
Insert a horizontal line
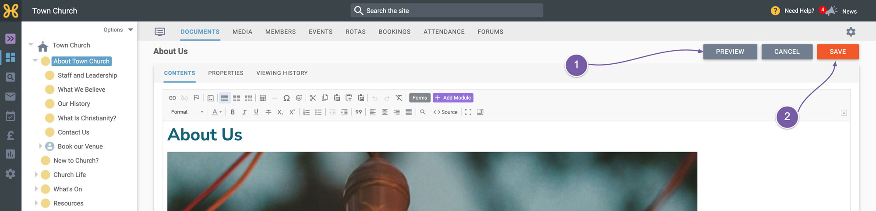coord(275,98)
